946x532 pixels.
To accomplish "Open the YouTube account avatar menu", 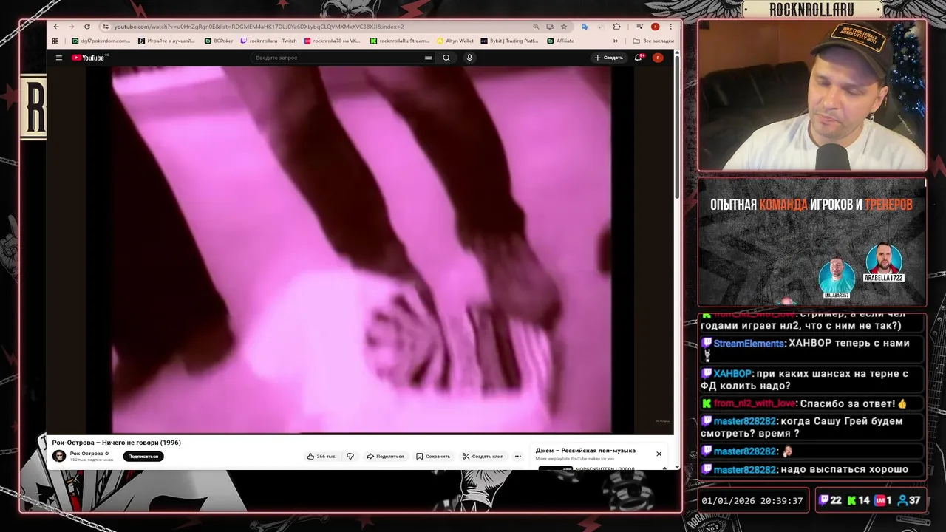I will (658, 58).
